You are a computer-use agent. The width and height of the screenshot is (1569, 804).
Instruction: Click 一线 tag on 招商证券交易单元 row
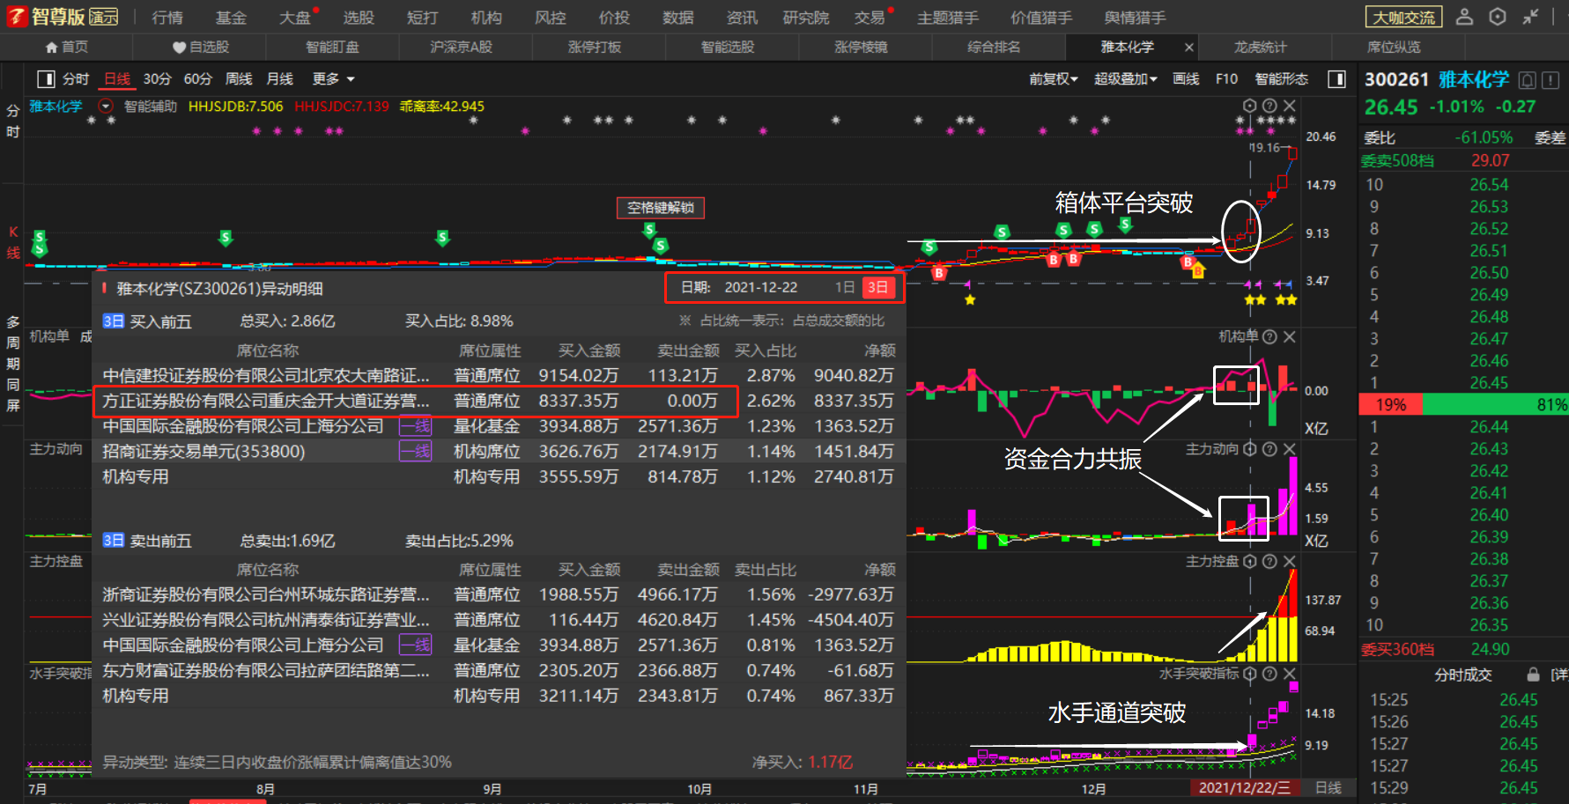pos(416,452)
